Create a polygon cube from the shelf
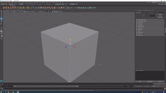The image size is (166, 93). point(6,8)
